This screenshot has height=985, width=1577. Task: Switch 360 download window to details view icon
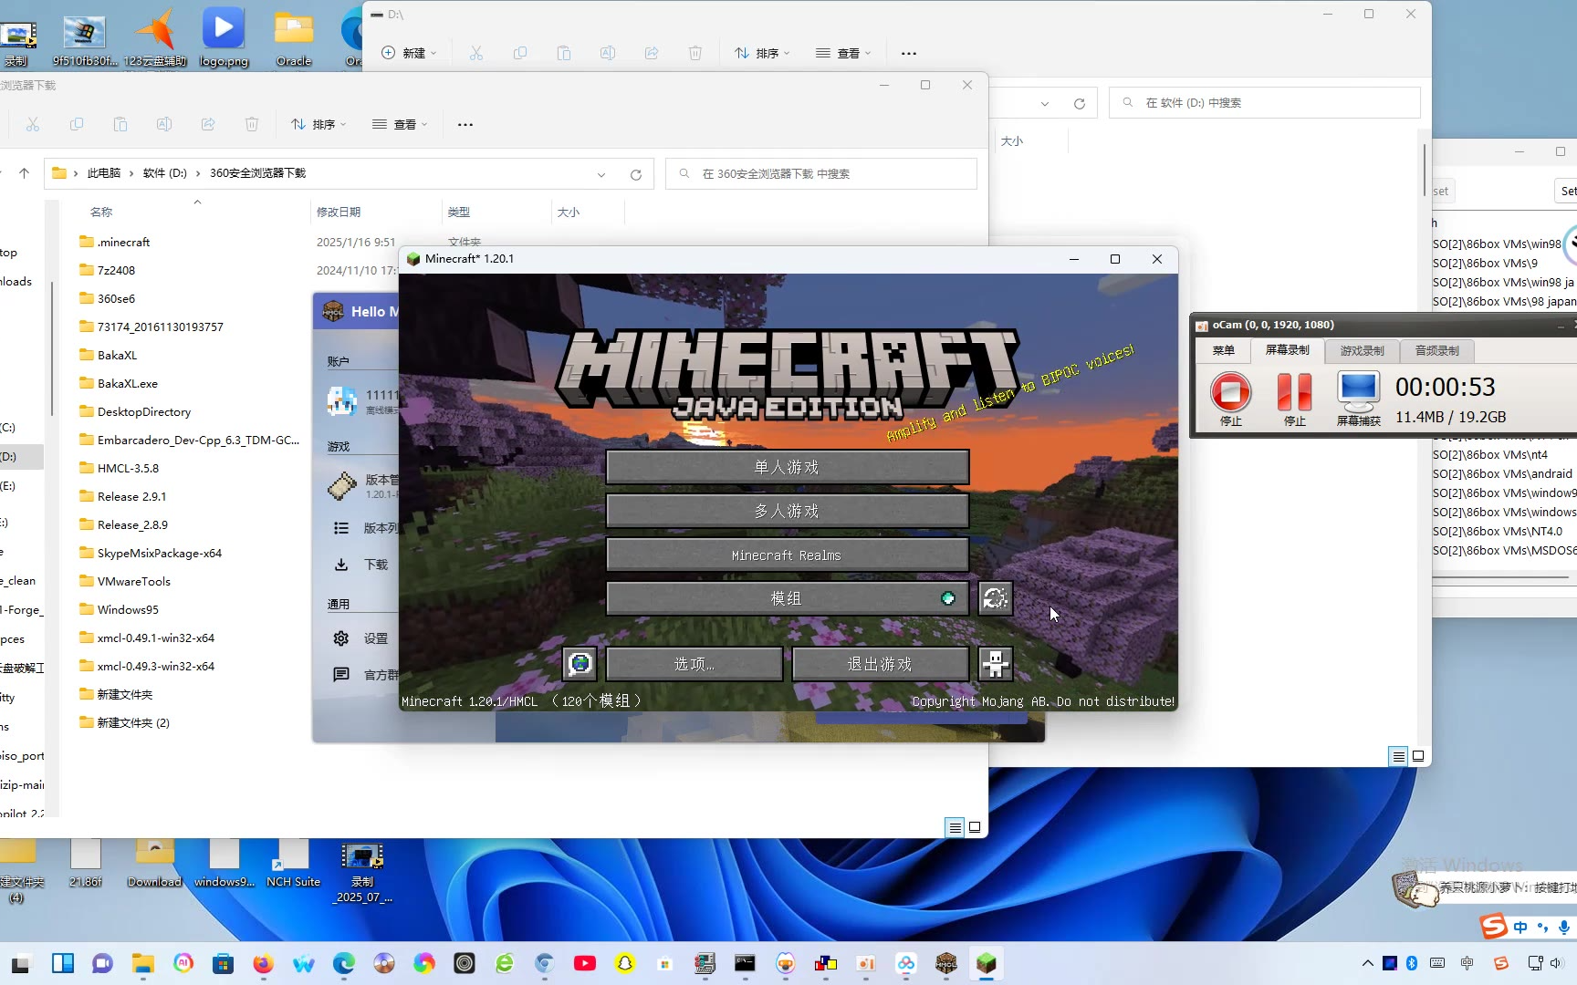955,827
